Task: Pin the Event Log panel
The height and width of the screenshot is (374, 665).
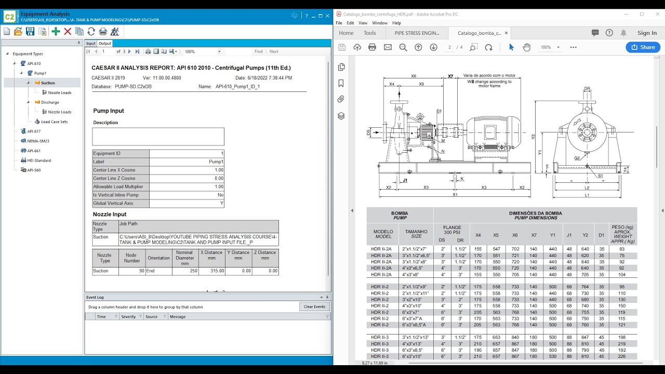Action: [327, 297]
